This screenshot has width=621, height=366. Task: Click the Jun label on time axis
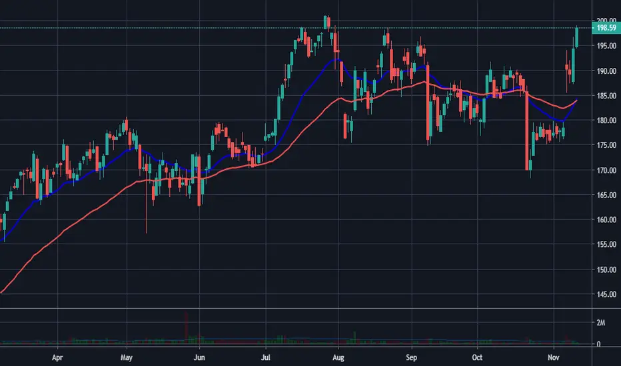[199, 357]
